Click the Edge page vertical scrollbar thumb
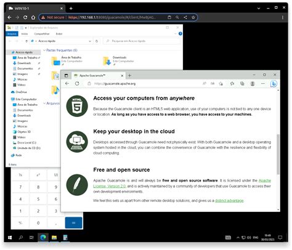This screenshot has height=250, width=292. [x=278, y=155]
